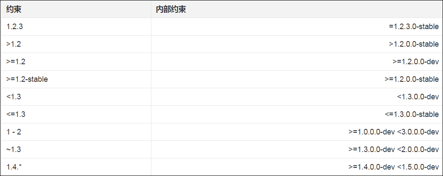Click the <1.3.0.0-dev value
The image size is (443, 176).
point(418,97)
